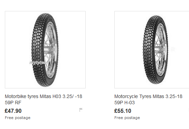This screenshot has height=129, width=189.
Task: Click the "59P H-03" title line
Action: click(x=124, y=103)
